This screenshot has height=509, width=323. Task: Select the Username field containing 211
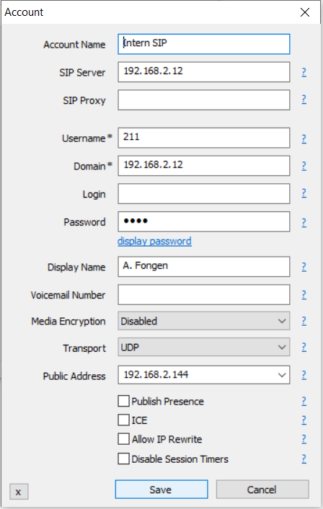tap(204, 138)
